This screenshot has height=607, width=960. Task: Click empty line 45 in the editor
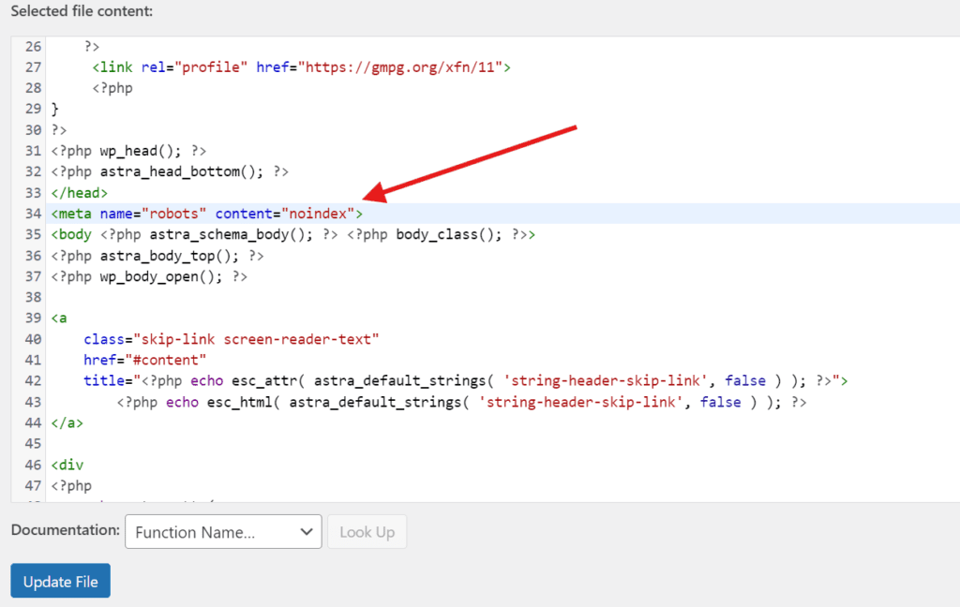502,444
